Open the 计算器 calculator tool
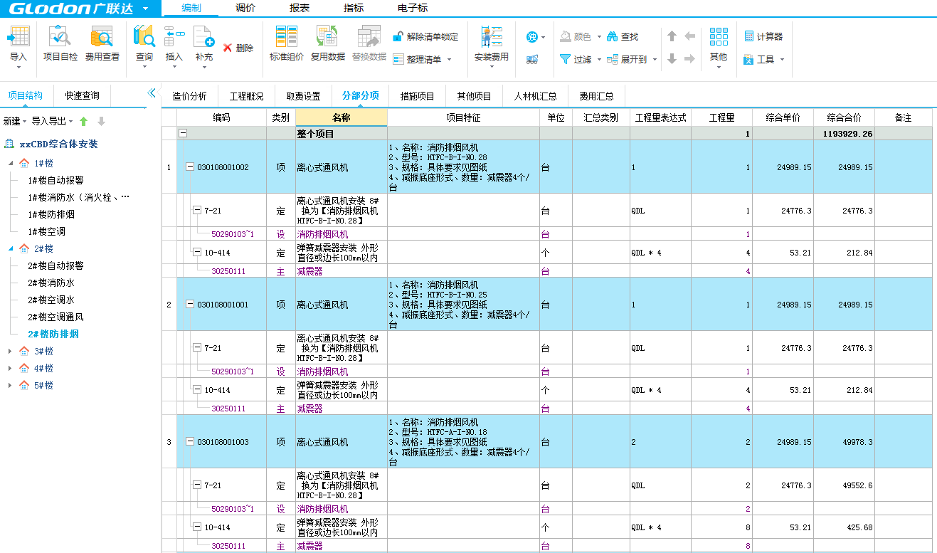The height and width of the screenshot is (553, 937). pos(748,36)
